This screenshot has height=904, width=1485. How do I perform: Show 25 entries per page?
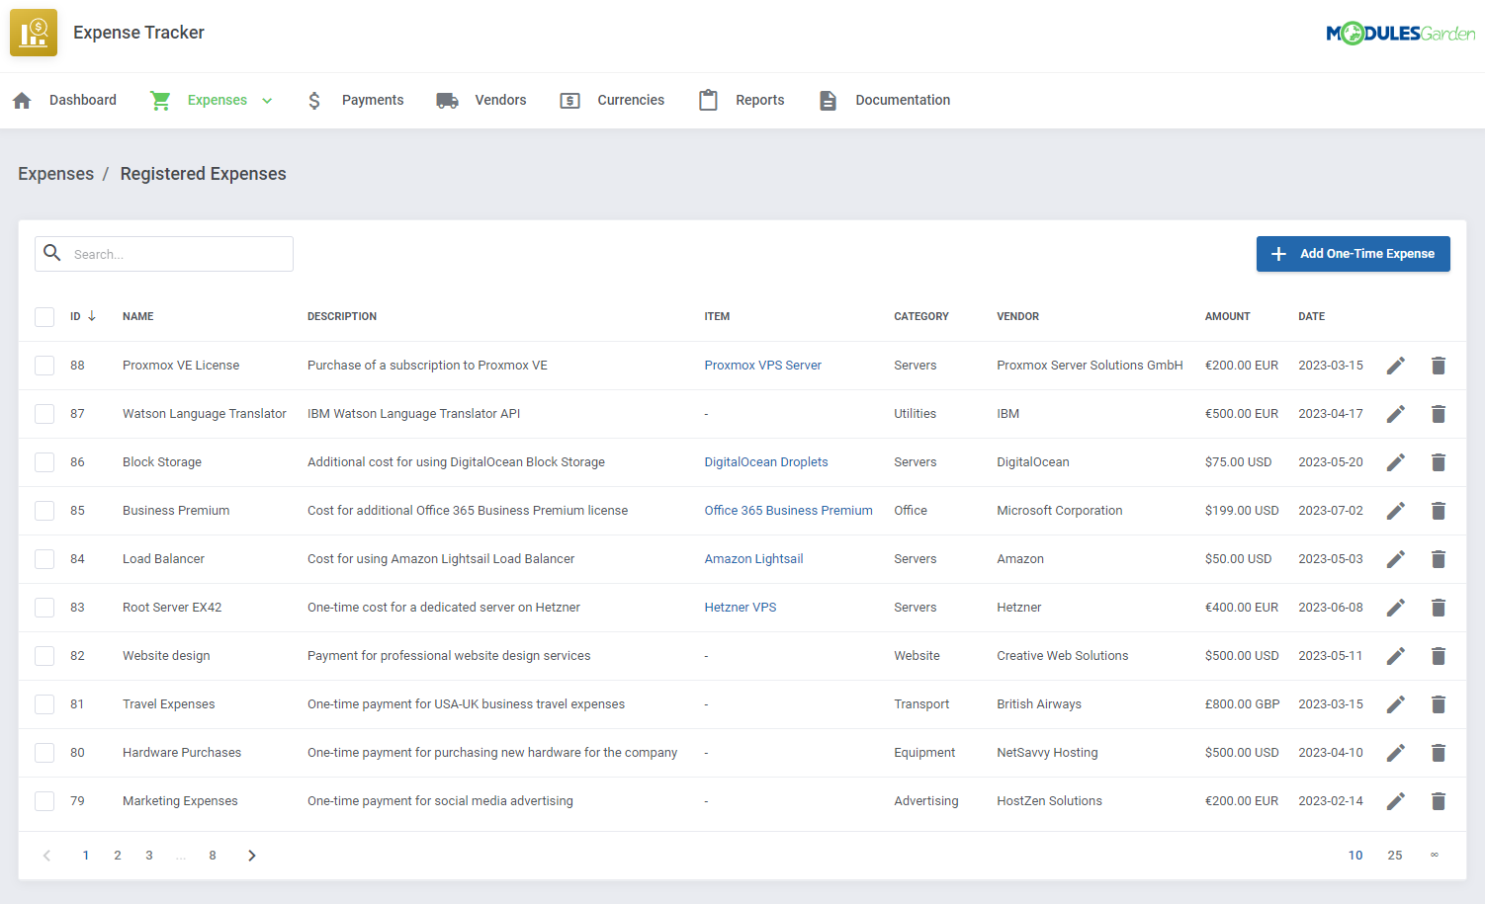pyautogui.click(x=1394, y=856)
